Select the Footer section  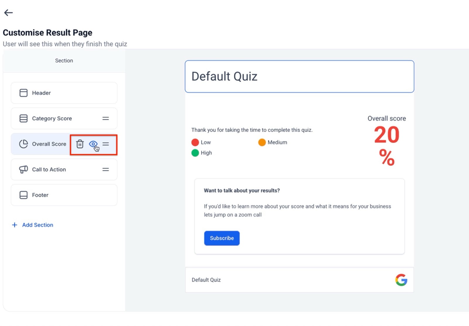click(x=64, y=195)
